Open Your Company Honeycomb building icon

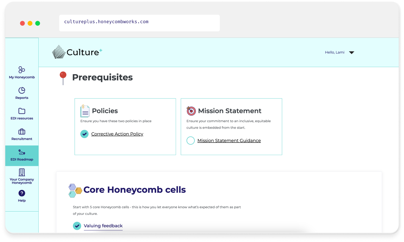click(22, 172)
